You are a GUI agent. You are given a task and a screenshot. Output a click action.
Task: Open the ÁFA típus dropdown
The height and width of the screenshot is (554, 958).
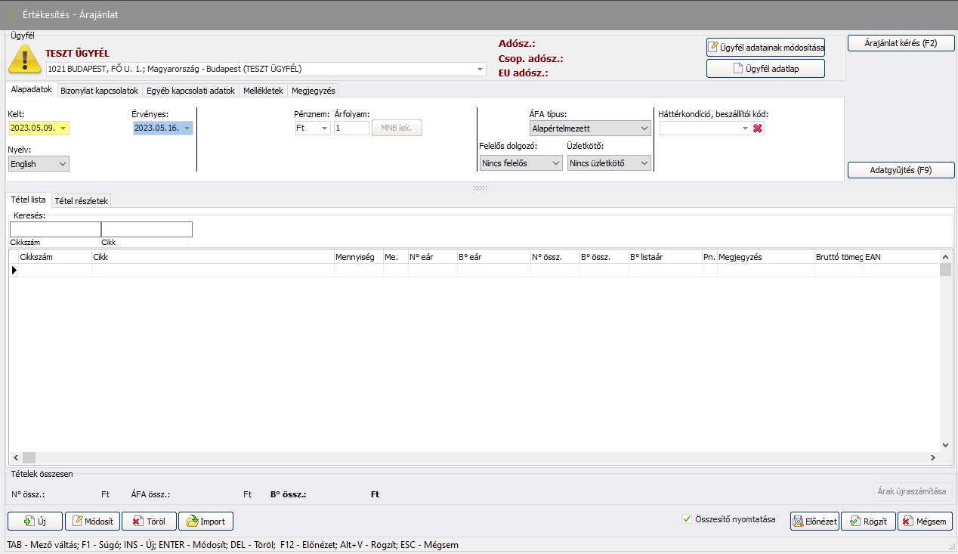coord(590,128)
